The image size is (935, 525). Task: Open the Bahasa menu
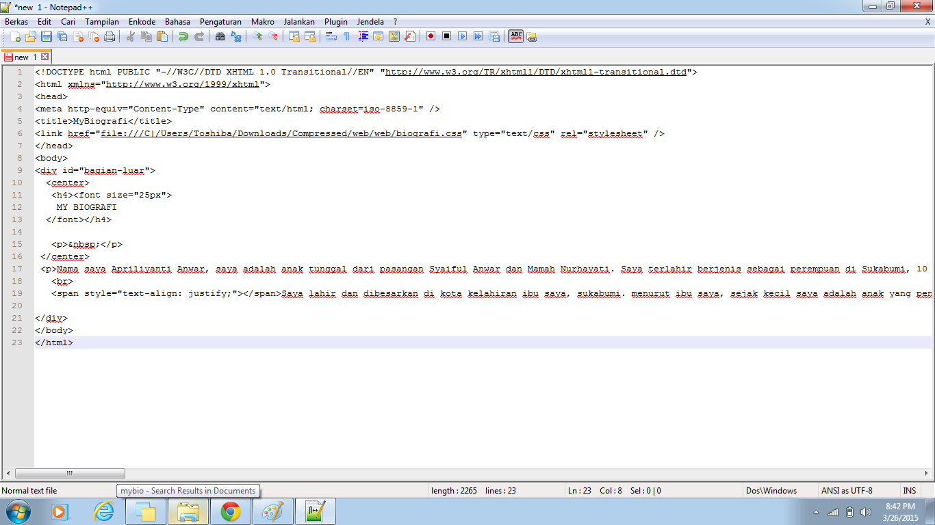point(177,22)
